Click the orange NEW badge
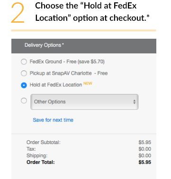 88,84
